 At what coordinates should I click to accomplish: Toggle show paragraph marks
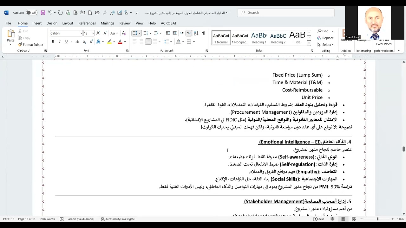point(203,33)
